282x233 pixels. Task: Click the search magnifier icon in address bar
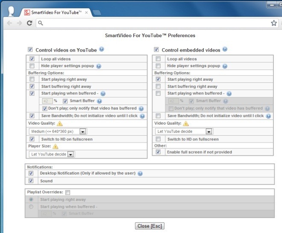tap(41, 23)
